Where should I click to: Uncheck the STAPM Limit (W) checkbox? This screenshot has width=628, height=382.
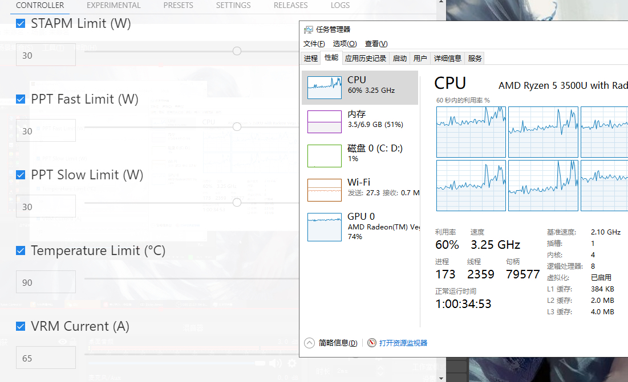[21, 23]
